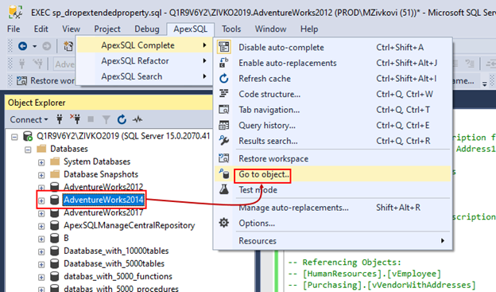This screenshot has height=292, width=496.
Task: Click the Go to object icon
Action: pyautogui.click(x=224, y=174)
